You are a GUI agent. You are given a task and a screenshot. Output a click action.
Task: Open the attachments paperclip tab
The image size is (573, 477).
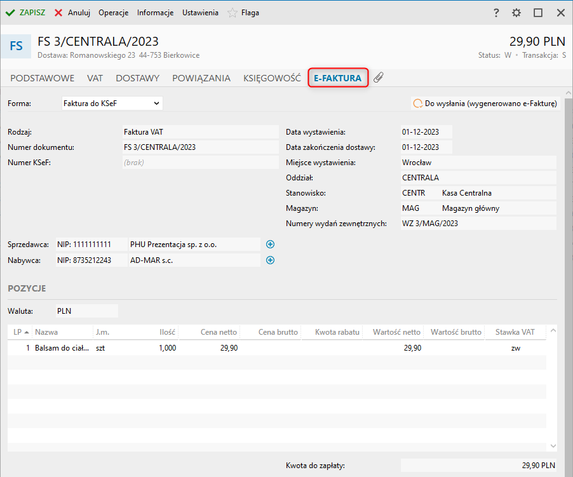coord(378,77)
